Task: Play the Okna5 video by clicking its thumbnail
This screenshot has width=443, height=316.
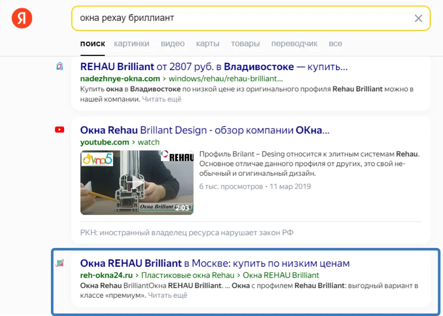Action: (x=136, y=182)
